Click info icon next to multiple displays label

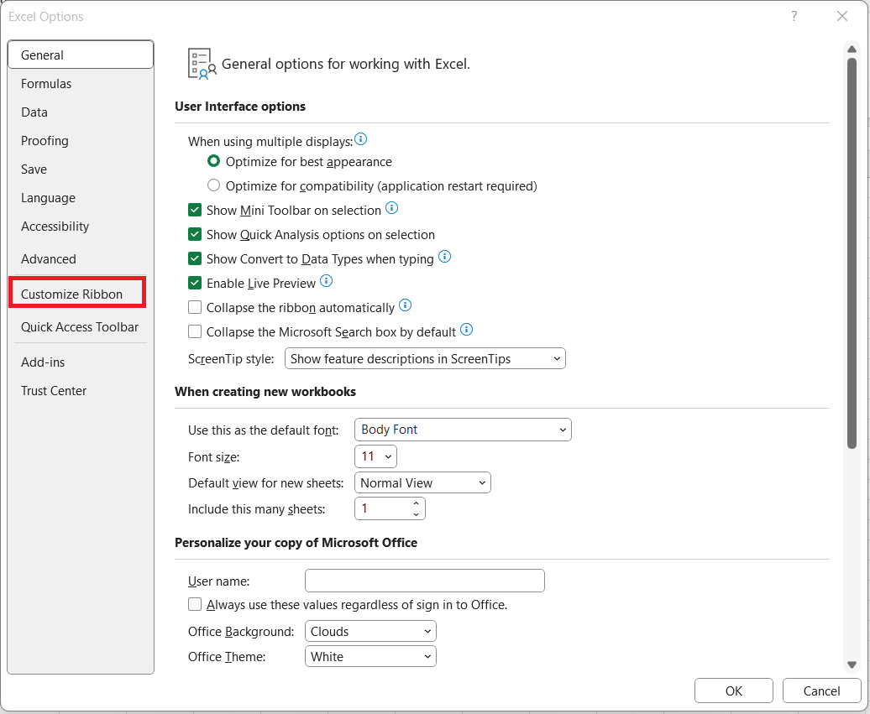point(360,139)
